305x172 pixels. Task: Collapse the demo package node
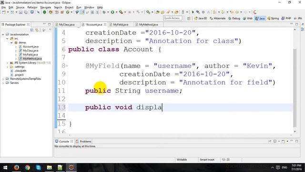pyautogui.click(x=11, y=43)
